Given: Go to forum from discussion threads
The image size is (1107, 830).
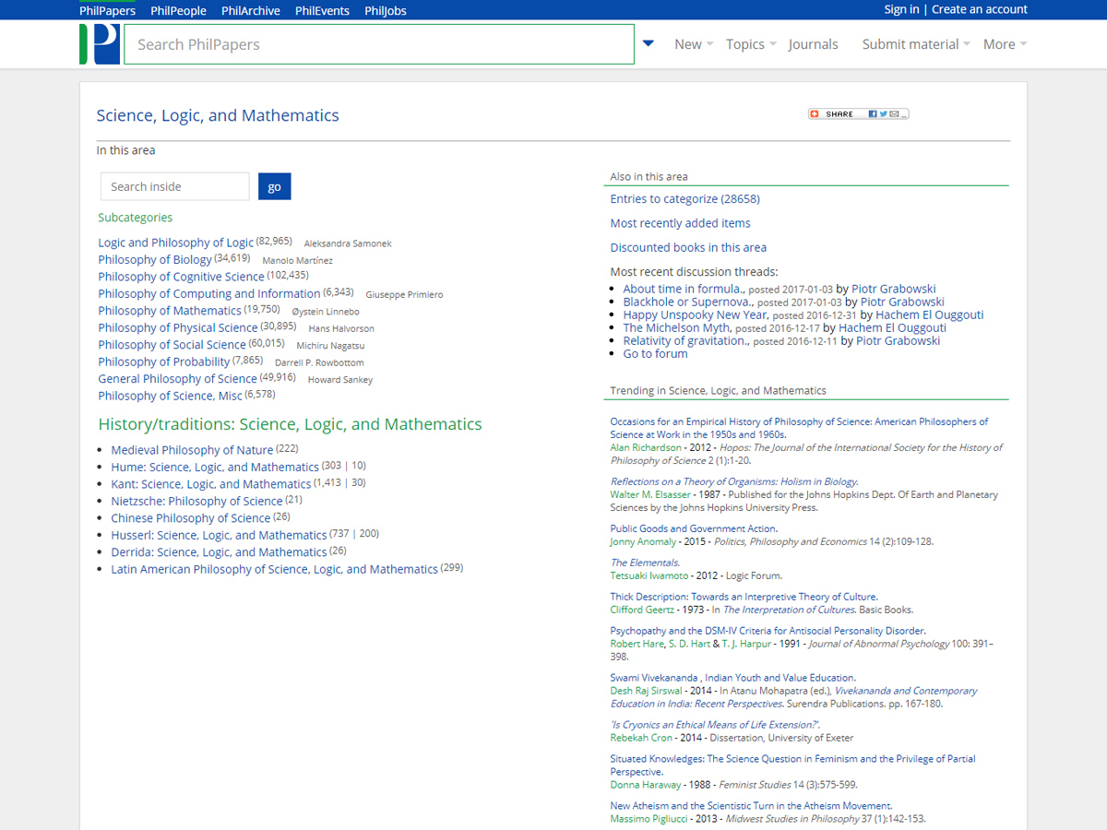Looking at the screenshot, I should coord(655,353).
